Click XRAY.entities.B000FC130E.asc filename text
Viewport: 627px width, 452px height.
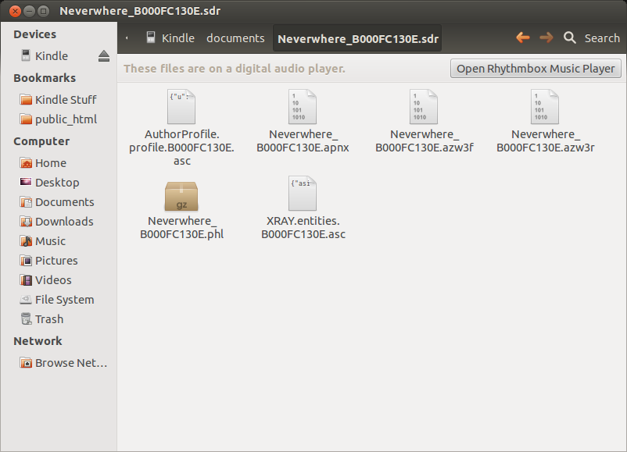303,228
